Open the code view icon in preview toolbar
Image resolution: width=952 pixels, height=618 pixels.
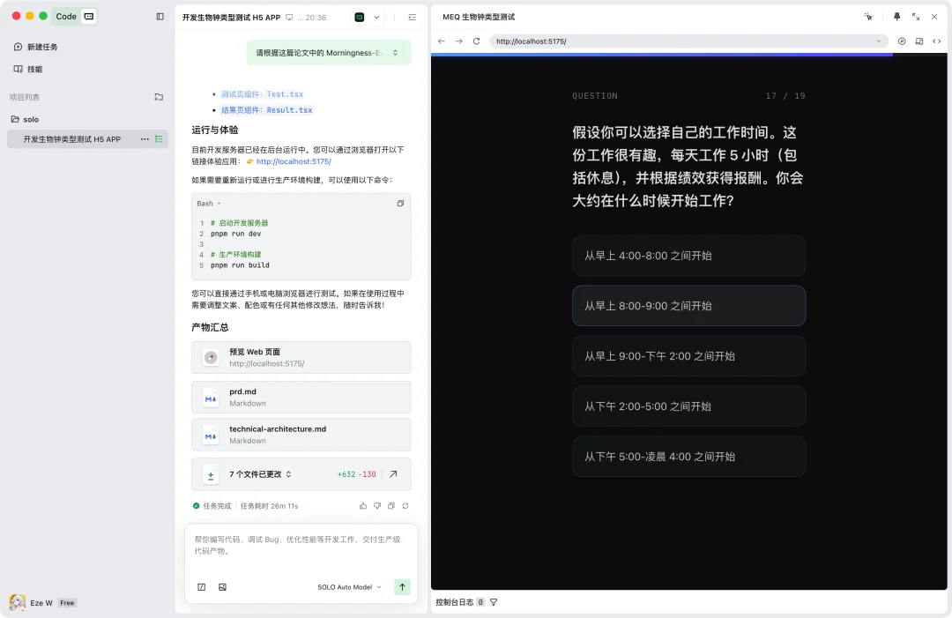coord(937,41)
